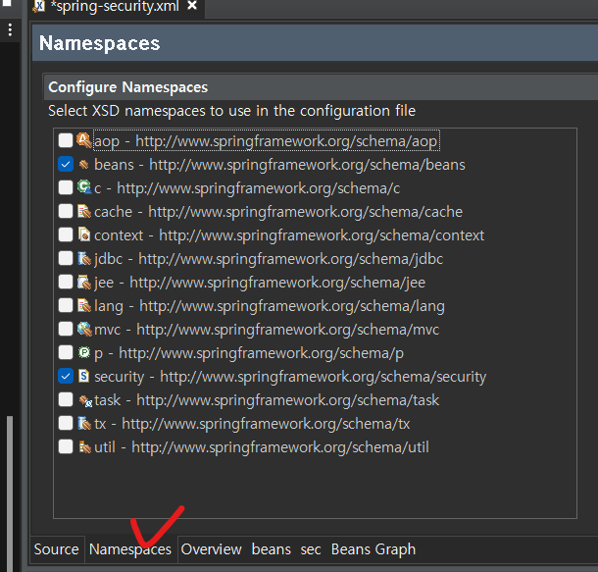Viewport: 598px width, 572px height.
Task: Click the left panel vertical scrollbar
Action: tap(10, 493)
